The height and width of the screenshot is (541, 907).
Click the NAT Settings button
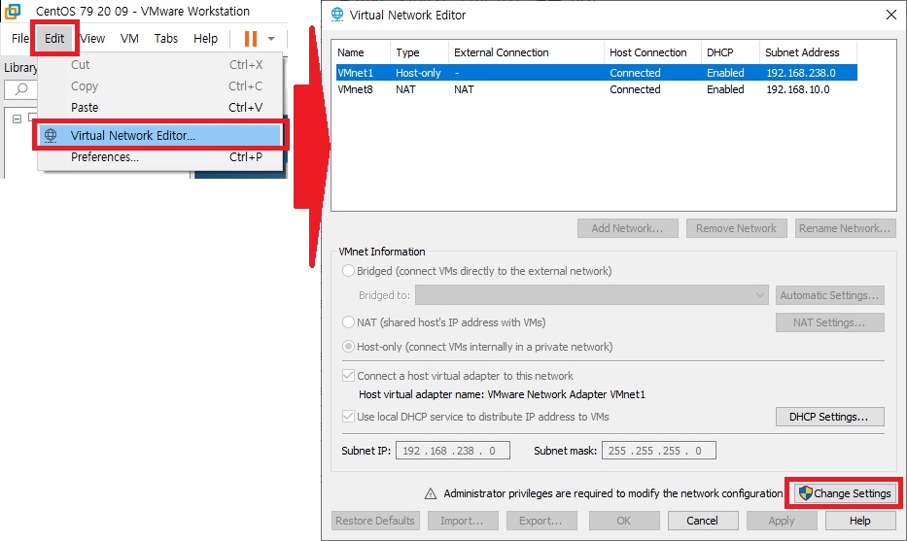[829, 322]
